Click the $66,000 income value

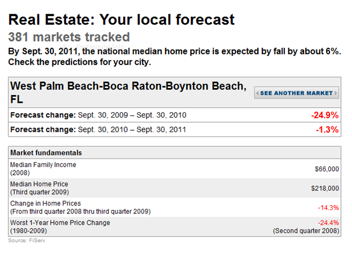(327, 169)
